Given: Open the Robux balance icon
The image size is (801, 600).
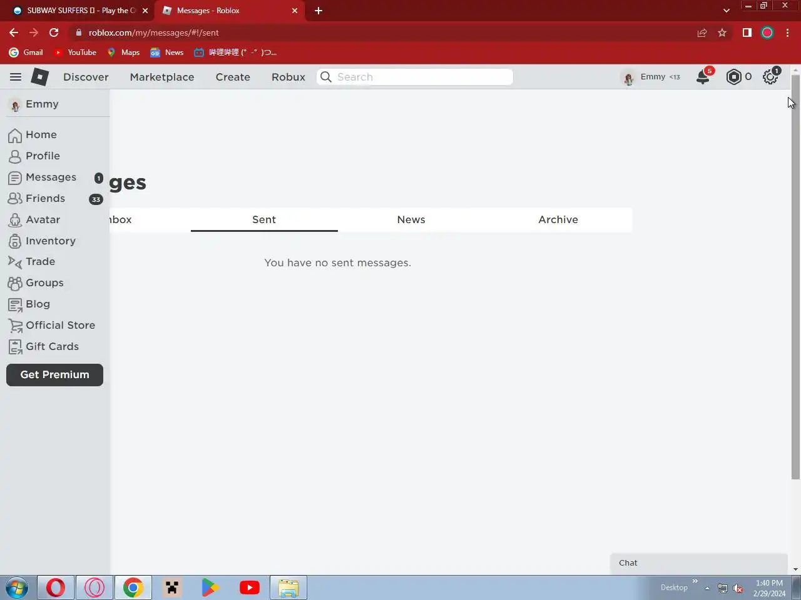Looking at the screenshot, I should click(733, 77).
